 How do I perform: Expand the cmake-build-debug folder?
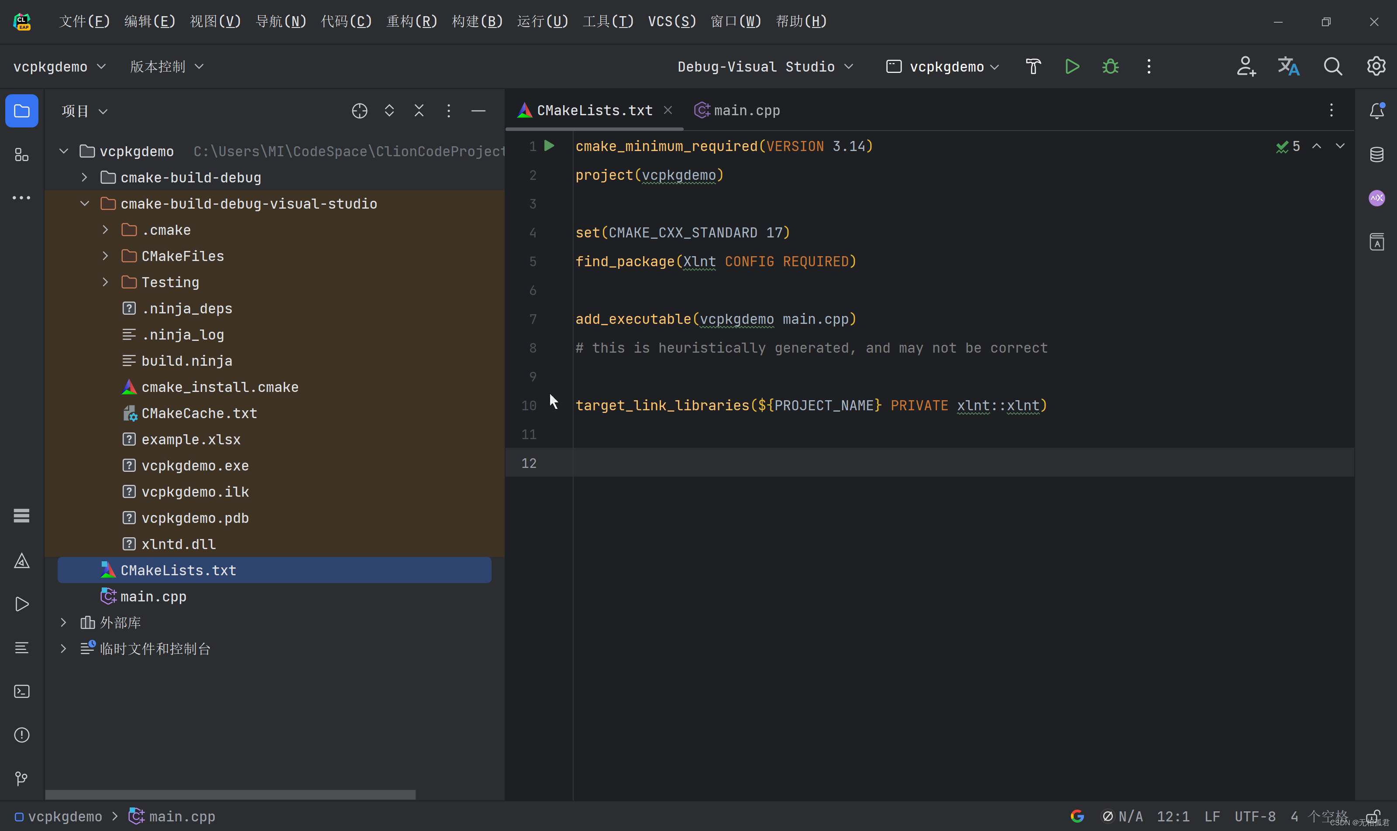click(84, 178)
